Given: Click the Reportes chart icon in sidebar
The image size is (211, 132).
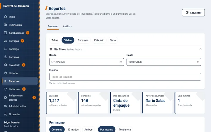Looking at the screenshot, I should tap(5, 81).
